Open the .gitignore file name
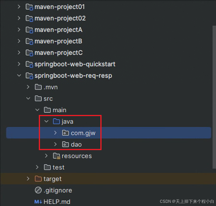 [x=58, y=191]
